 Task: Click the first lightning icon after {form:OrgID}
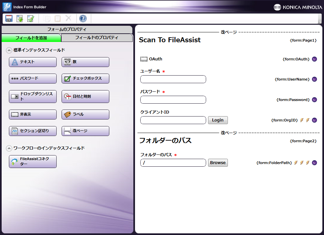pyautogui.click(x=302, y=120)
